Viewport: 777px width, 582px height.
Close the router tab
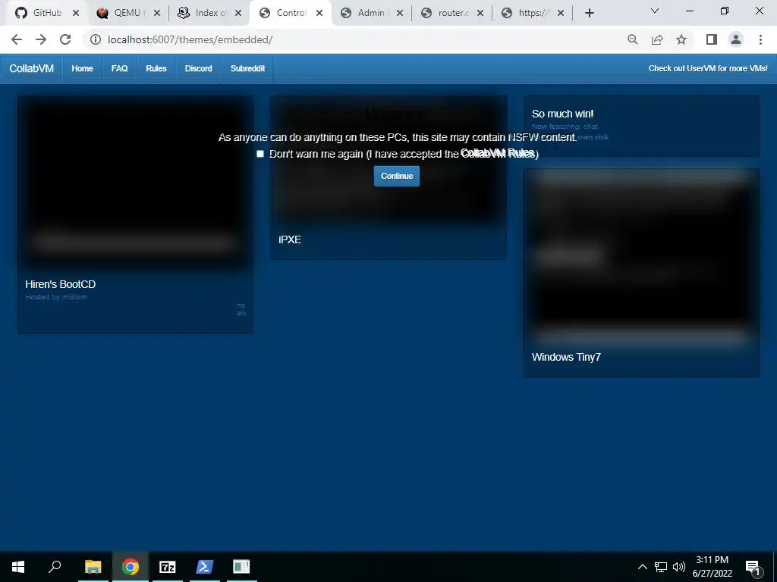[480, 14]
